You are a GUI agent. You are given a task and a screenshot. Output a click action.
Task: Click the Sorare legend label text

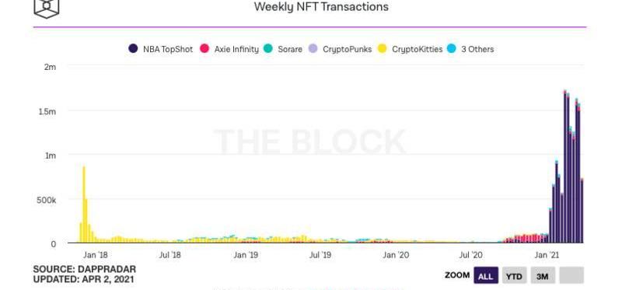pyautogui.click(x=290, y=50)
